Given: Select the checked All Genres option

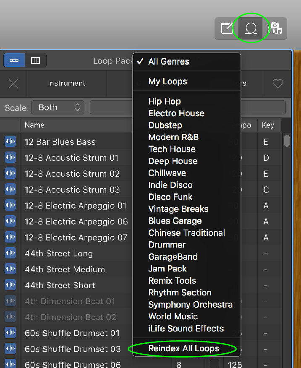Looking at the screenshot, I should click(x=169, y=62).
